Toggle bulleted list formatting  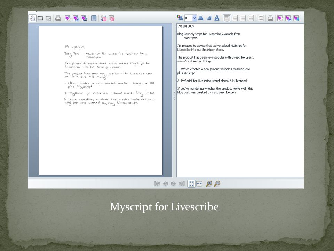(261, 18)
